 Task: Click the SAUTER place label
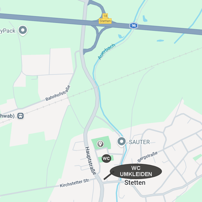(139, 142)
